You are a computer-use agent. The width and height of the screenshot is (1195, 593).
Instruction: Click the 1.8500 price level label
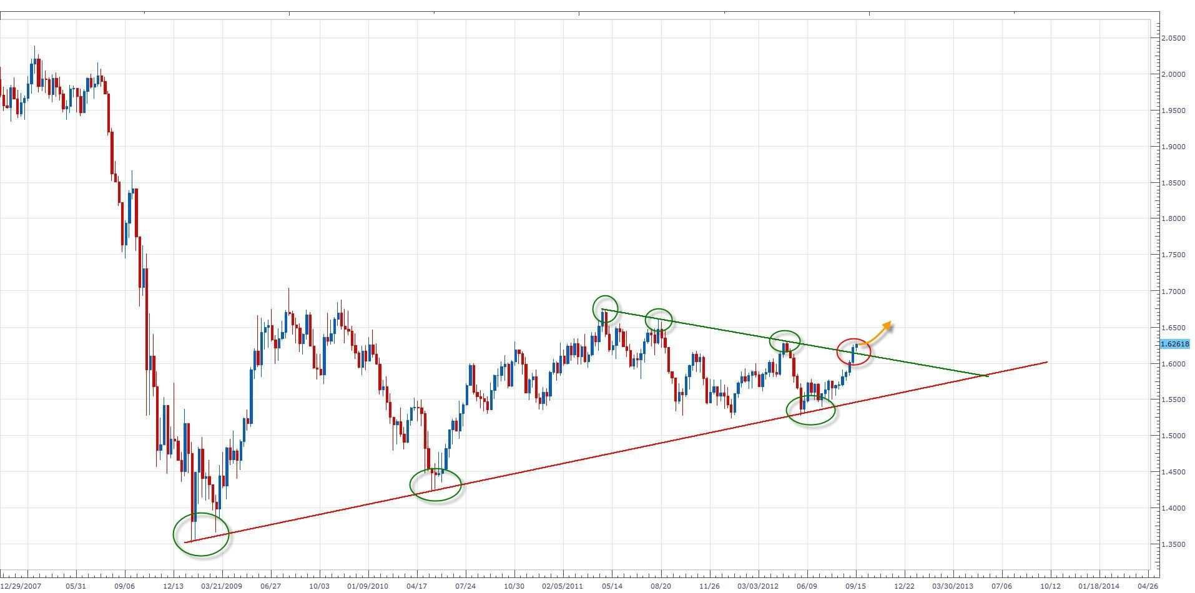click(x=1173, y=183)
